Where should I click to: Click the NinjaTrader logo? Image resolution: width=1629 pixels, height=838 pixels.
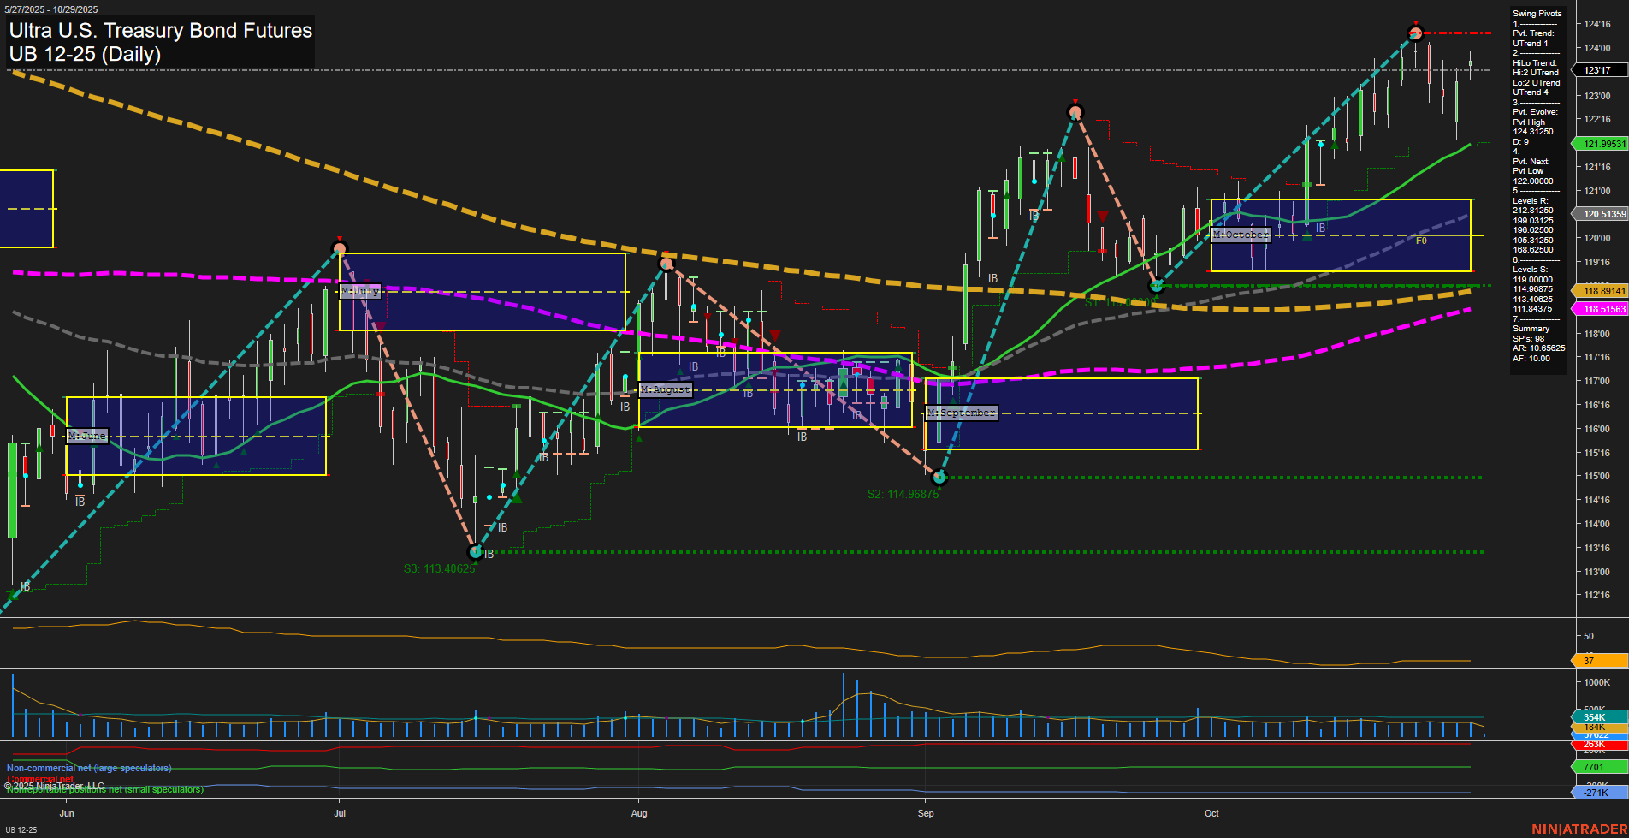tap(1579, 829)
